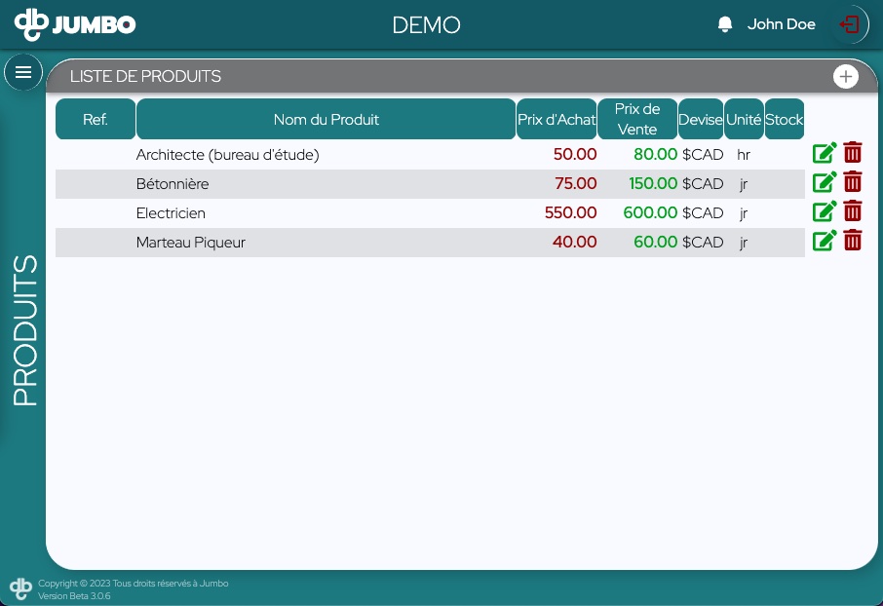Sort by the Nom du Produit column header
883x606 pixels.
pyautogui.click(x=326, y=119)
